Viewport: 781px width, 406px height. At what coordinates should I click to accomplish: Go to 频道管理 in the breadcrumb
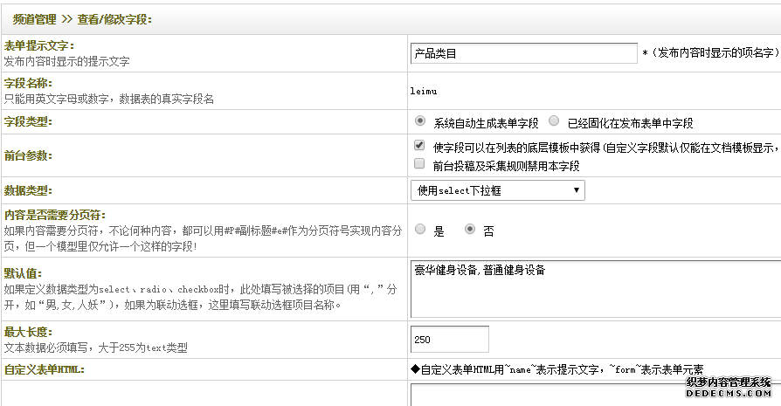pyautogui.click(x=36, y=18)
